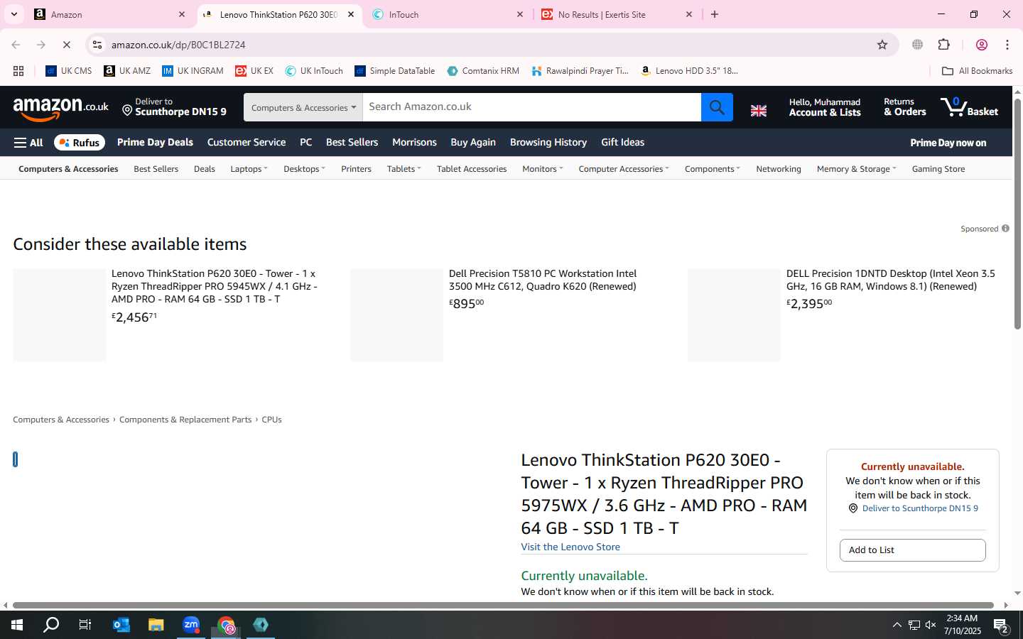Open Browsing History nav item

(x=548, y=142)
